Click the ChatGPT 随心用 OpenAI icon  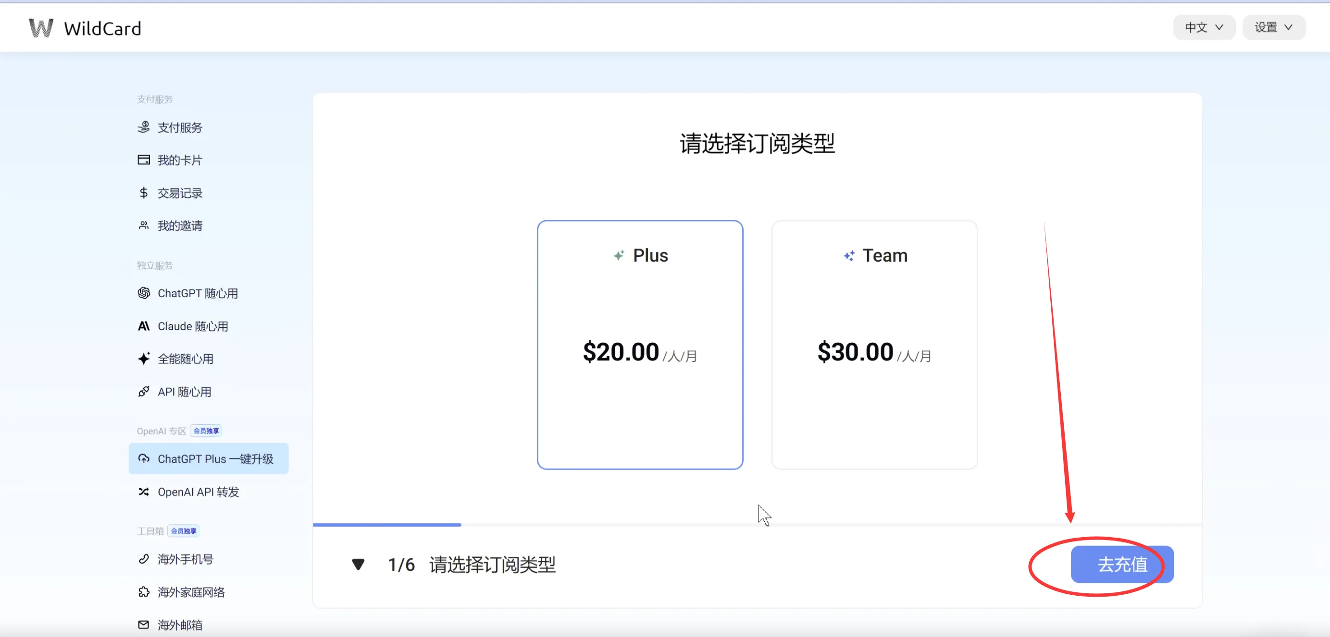click(144, 293)
